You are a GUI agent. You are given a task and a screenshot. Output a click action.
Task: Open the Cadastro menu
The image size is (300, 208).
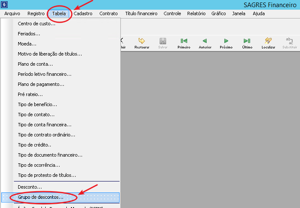[83, 13]
